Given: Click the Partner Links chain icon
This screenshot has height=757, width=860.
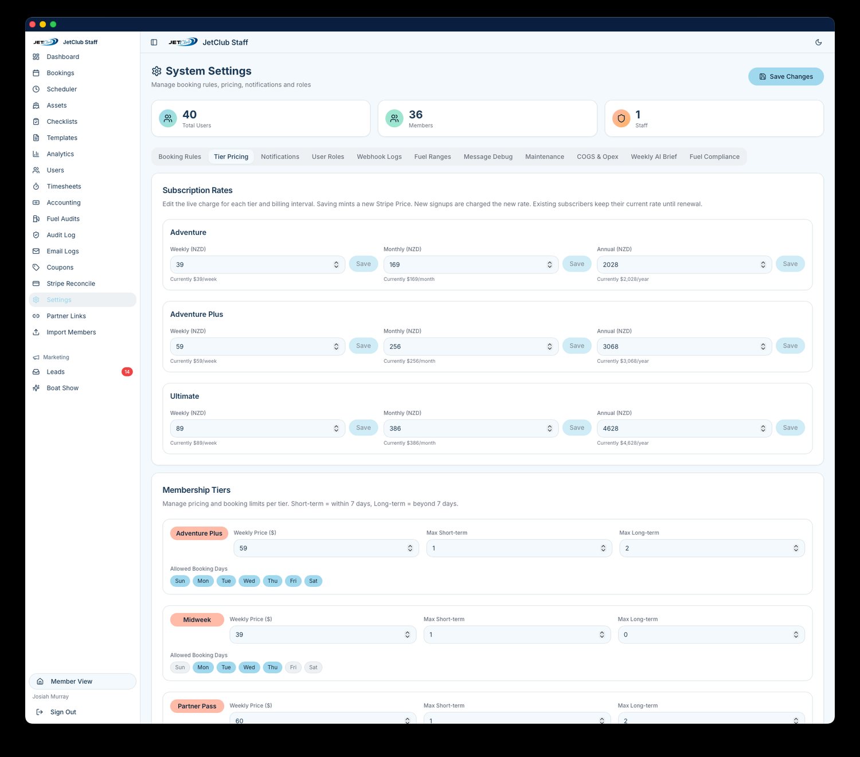Looking at the screenshot, I should (x=36, y=316).
